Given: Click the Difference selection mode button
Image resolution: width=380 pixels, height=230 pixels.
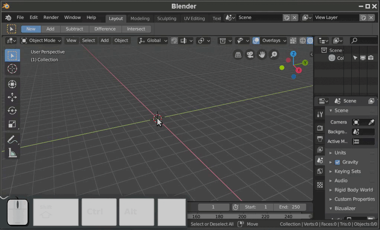Looking at the screenshot, I should (105, 29).
